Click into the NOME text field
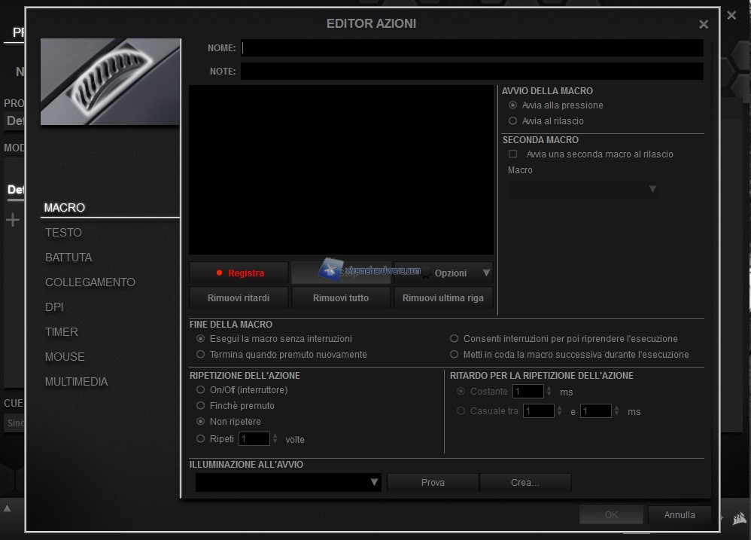The image size is (751, 540). click(471, 48)
